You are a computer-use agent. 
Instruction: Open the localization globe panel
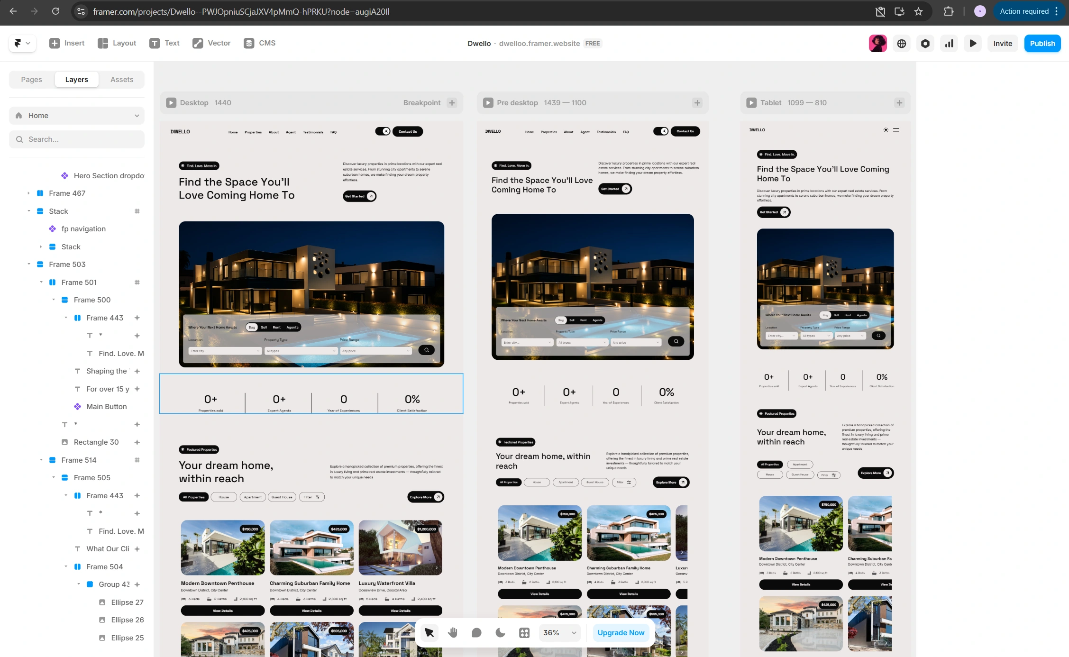point(901,43)
